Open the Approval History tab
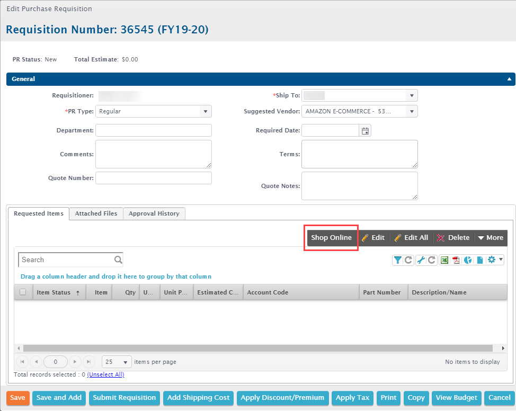The width and height of the screenshot is (516, 411). 154,213
